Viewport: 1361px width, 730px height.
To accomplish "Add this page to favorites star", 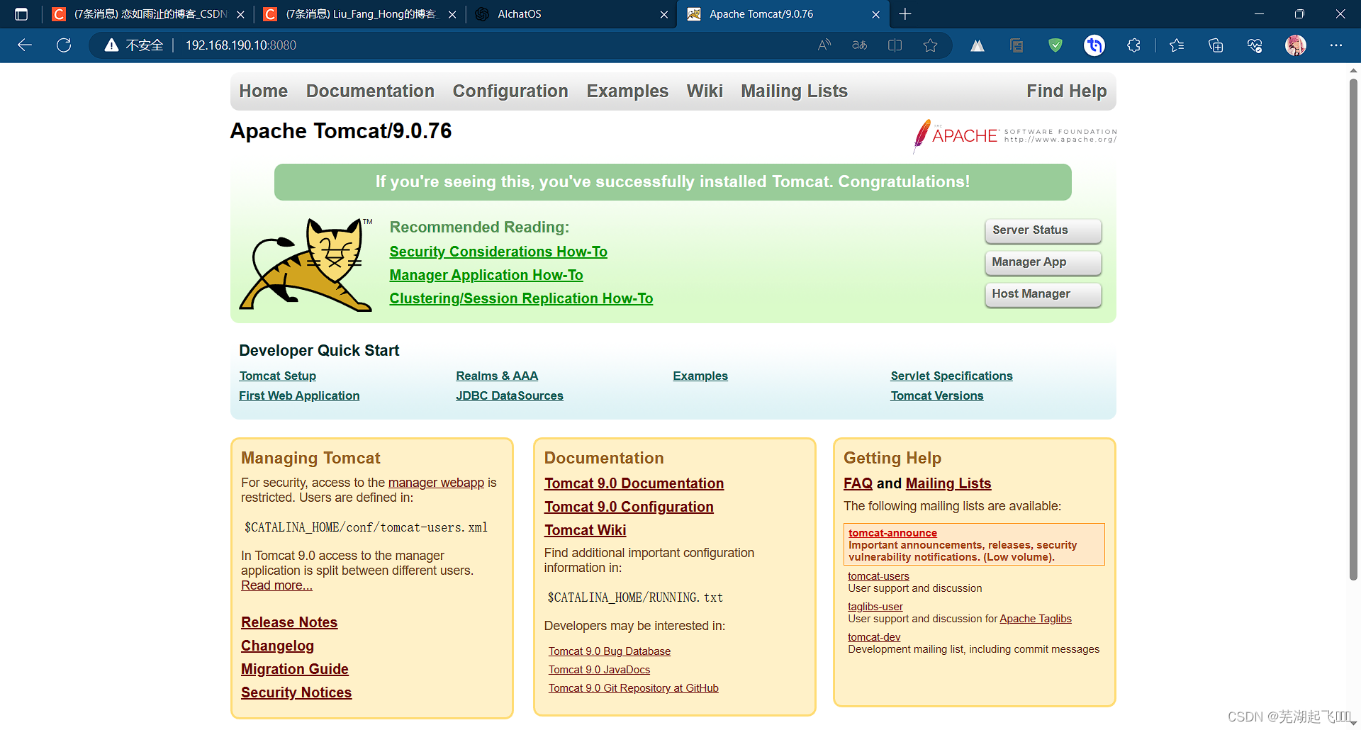I will pyautogui.click(x=930, y=45).
